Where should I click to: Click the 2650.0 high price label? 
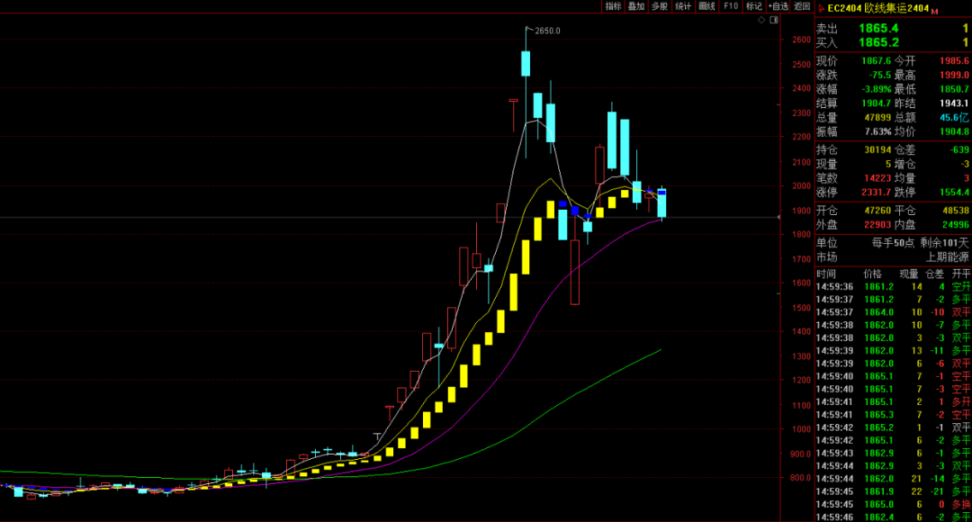tap(547, 31)
